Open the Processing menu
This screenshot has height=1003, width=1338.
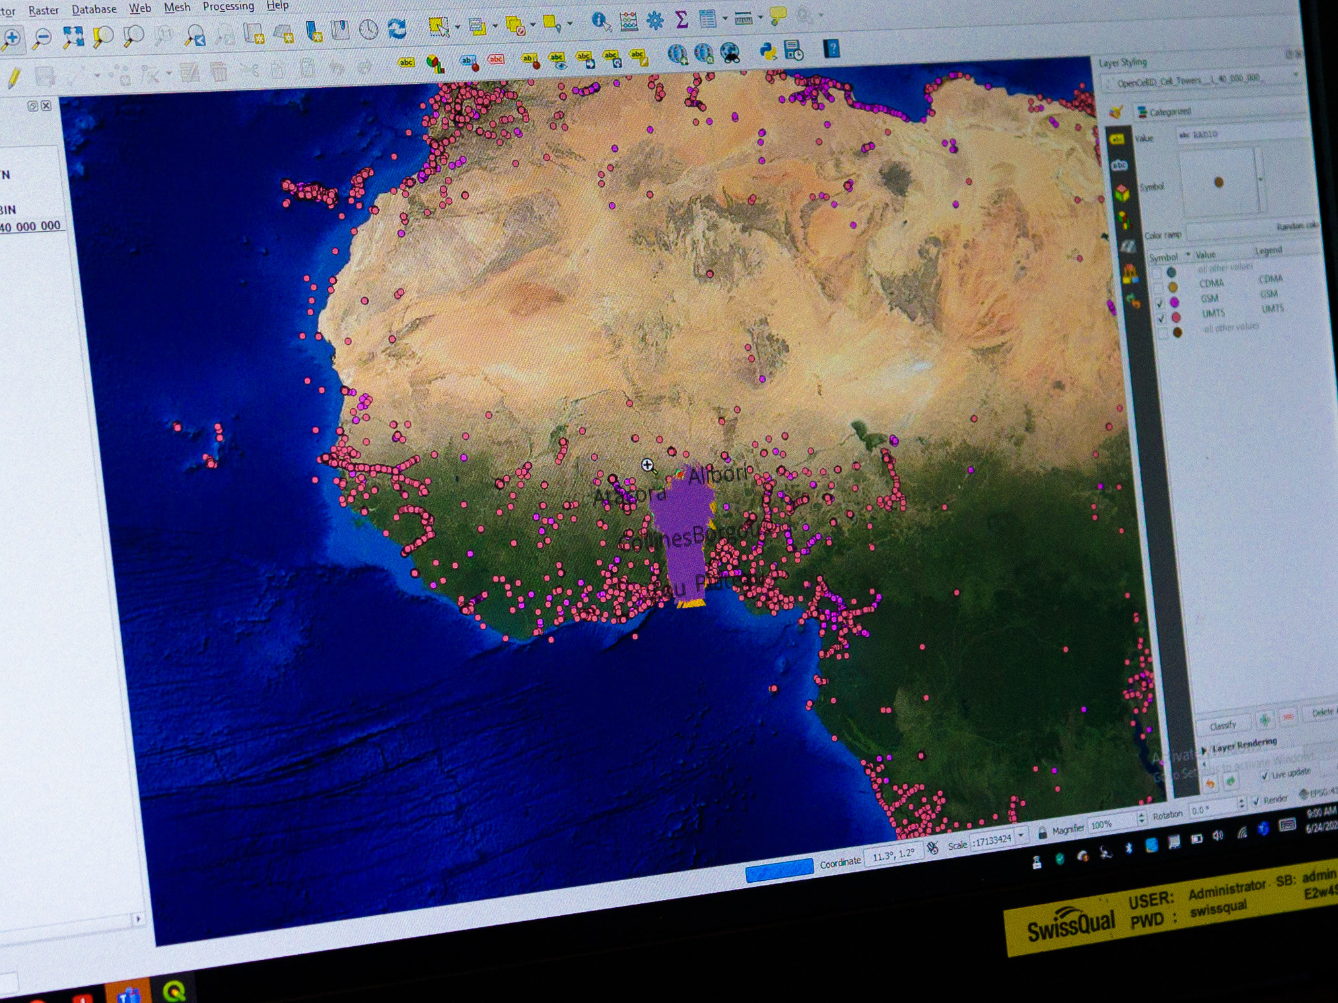pos(229,6)
